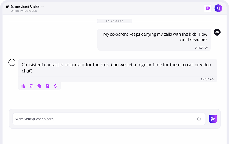Save the response with bookmark icon
Screen dimensions: 229x144
click(x=47, y=86)
